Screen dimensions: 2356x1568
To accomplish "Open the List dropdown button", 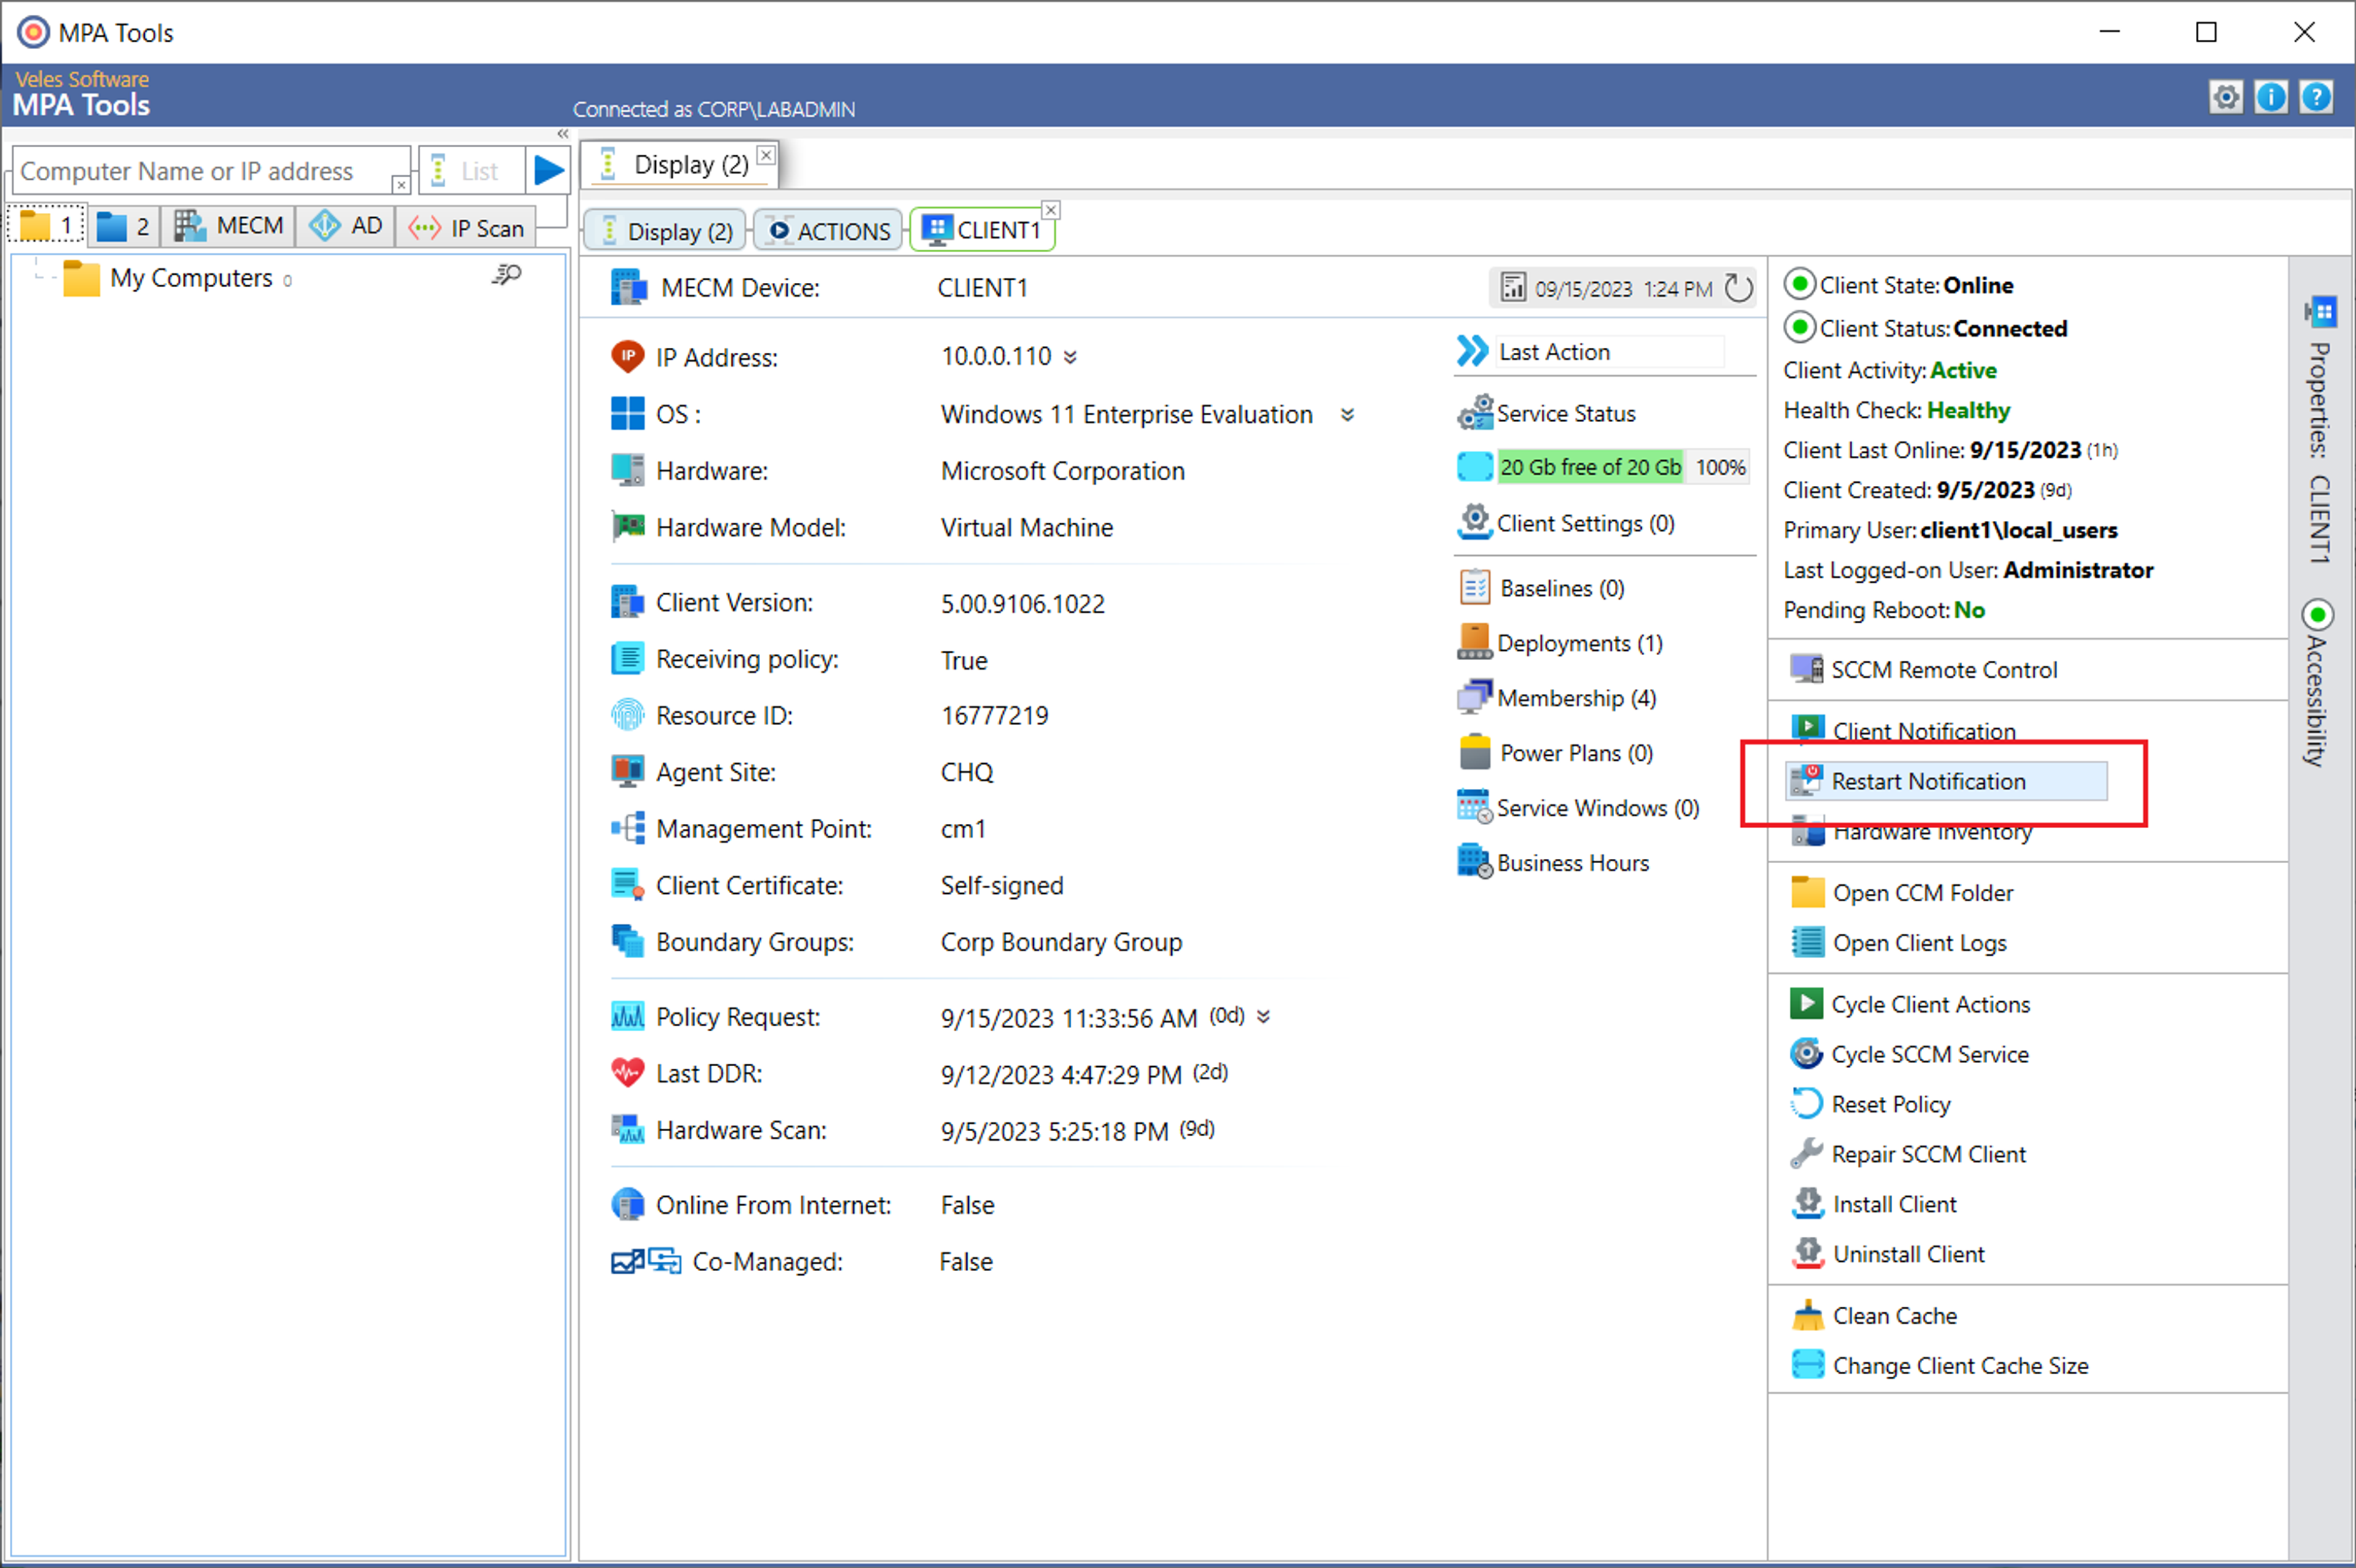I will pos(473,170).
